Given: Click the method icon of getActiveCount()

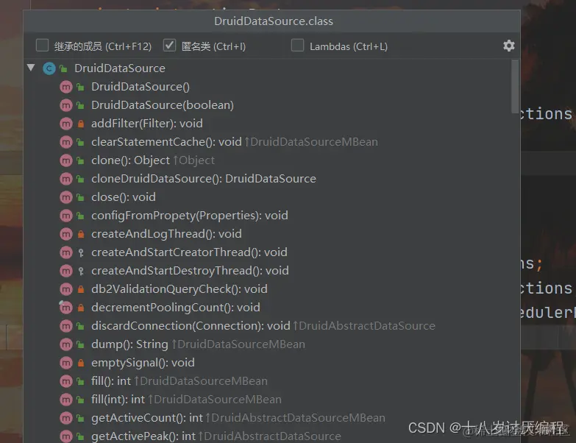Looking at the screenshot, I should point(66,418).
